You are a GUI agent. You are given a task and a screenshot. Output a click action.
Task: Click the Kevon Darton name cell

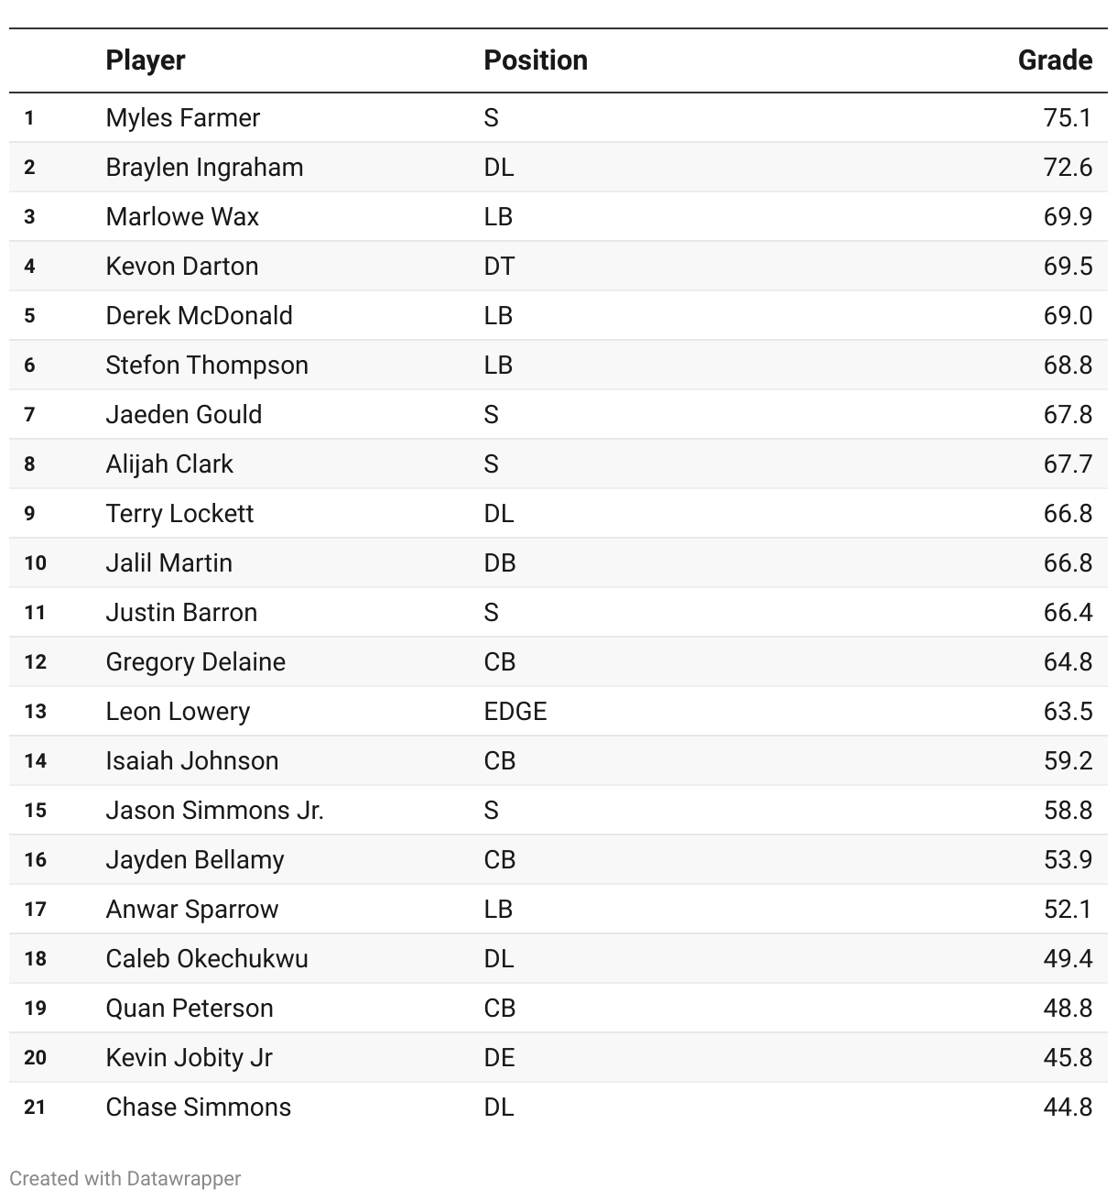pos(182,266)
